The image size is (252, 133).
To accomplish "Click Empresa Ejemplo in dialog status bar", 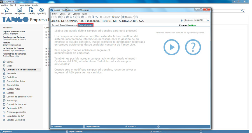I will [91, 126].
